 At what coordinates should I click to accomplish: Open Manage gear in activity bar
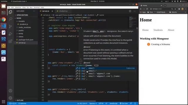tap(11, 98)
